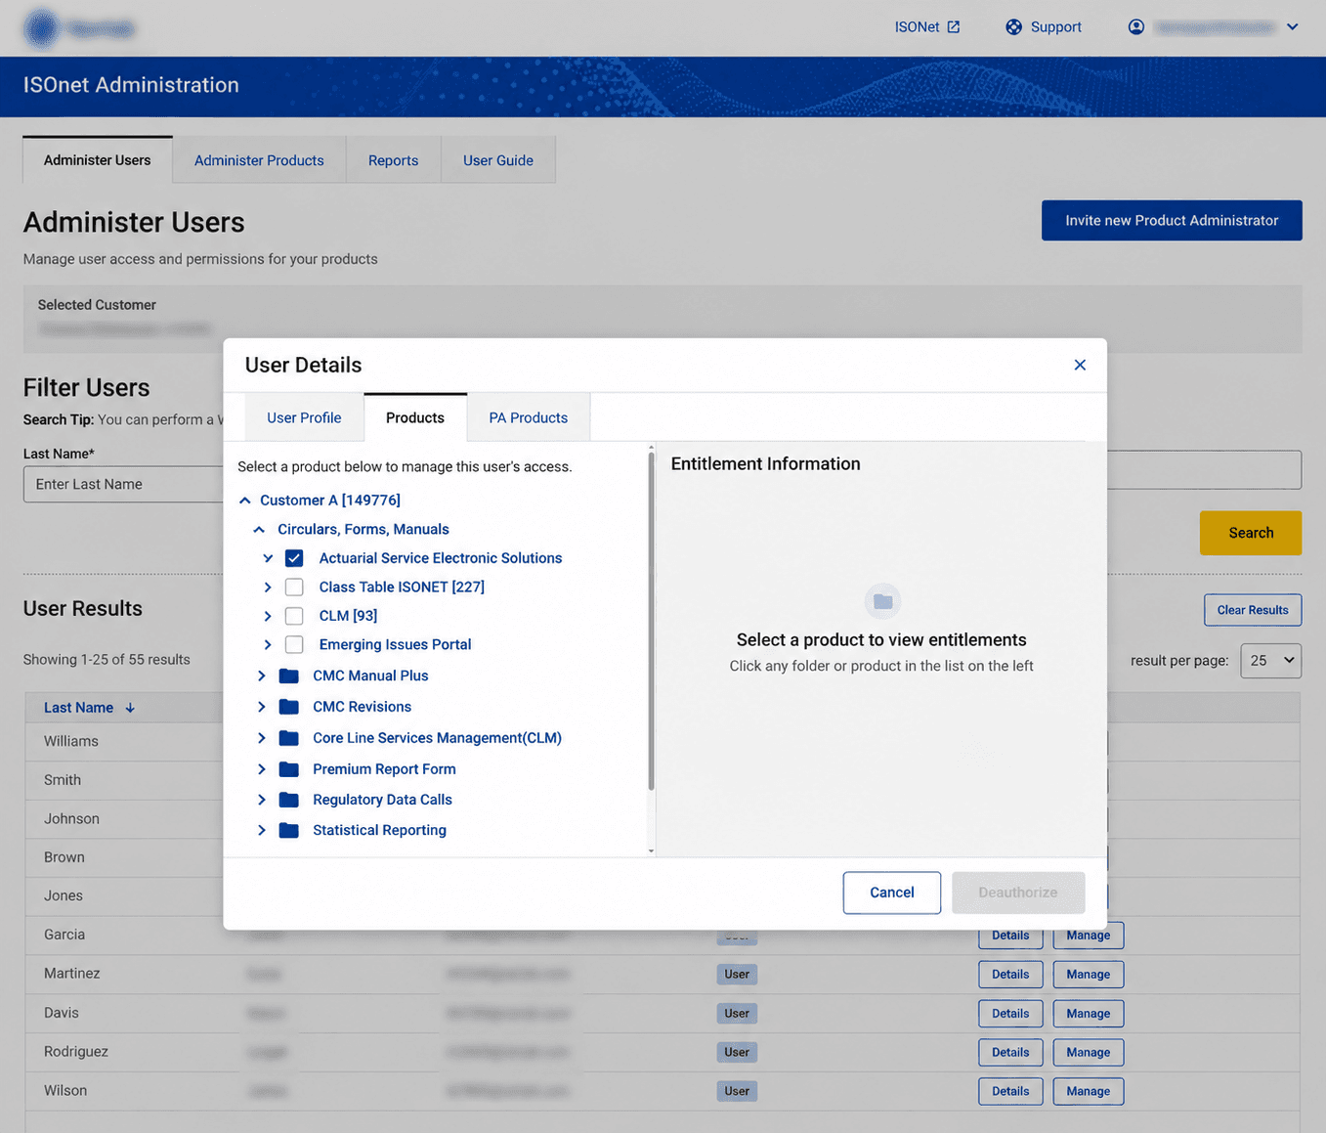The image size is (1326, 1133).
Task: Click the Williams last name cell
Action: pos(71,741)
